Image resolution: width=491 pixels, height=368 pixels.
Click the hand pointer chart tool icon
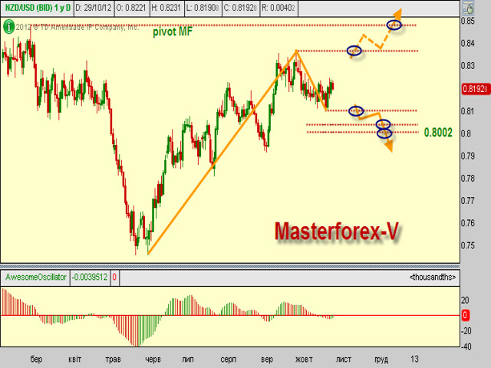[469, 8]
